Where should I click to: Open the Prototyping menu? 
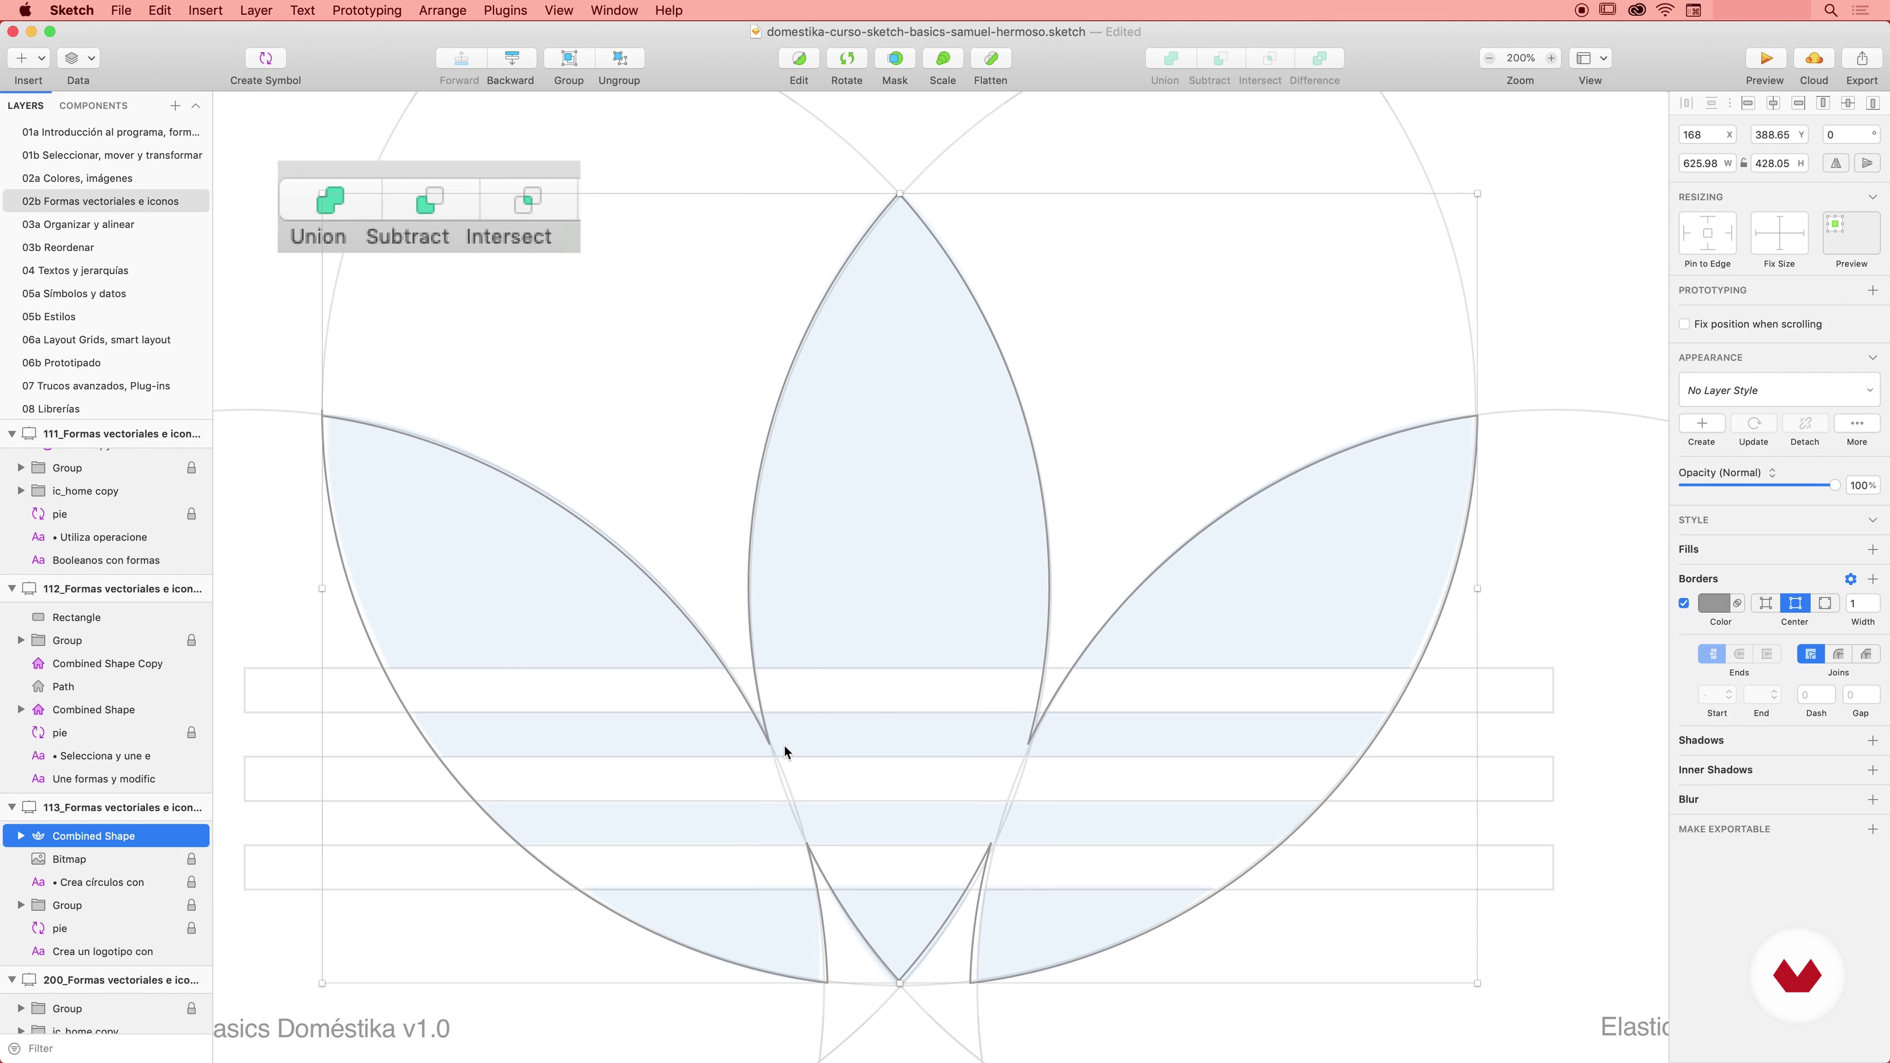click(x=367, y=10)
